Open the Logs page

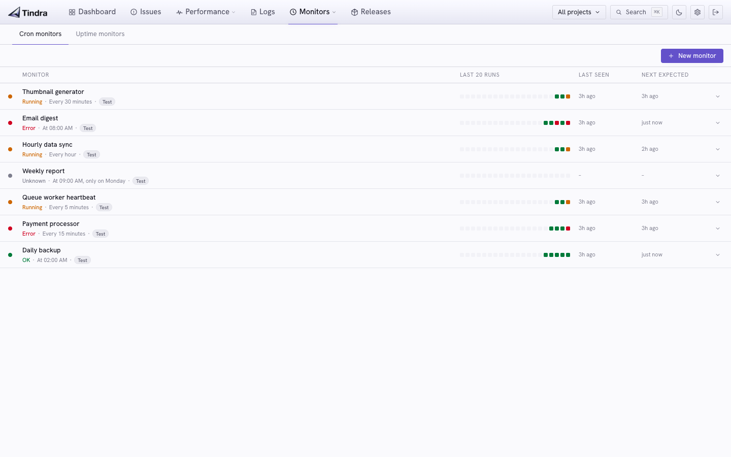click(x=262, y=12)
